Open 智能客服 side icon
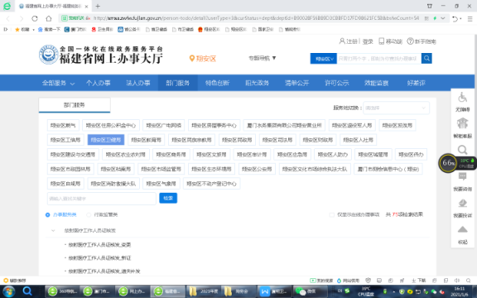The width and height of the screenshot is (477, 298). [462, 123]
